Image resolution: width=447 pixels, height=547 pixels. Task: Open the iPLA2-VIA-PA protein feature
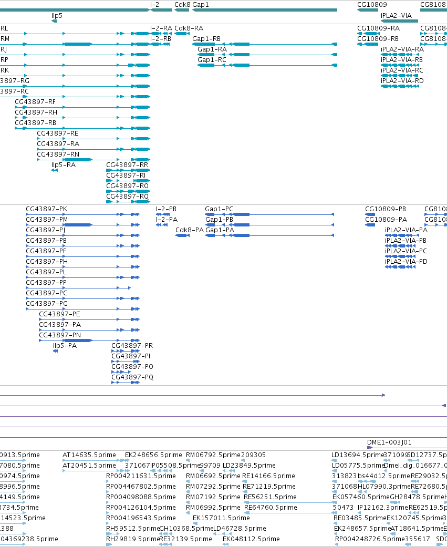pyautogui.click(x=402, y=235)
